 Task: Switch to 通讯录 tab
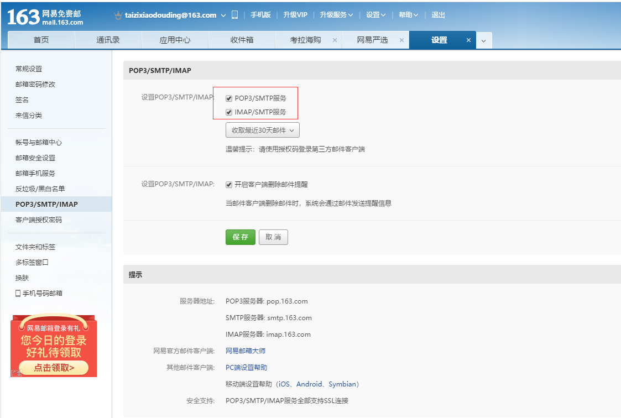pos(108,40)
